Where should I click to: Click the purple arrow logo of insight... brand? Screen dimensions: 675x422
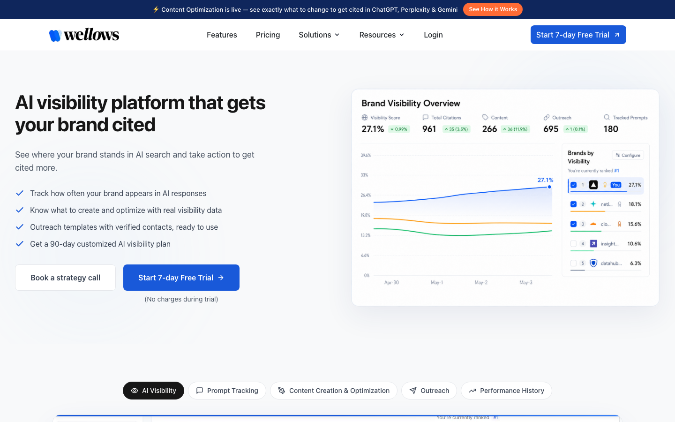click(x=593, y=243)
